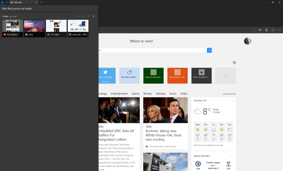
Task: Switch to Video news category
Action: 184,93
